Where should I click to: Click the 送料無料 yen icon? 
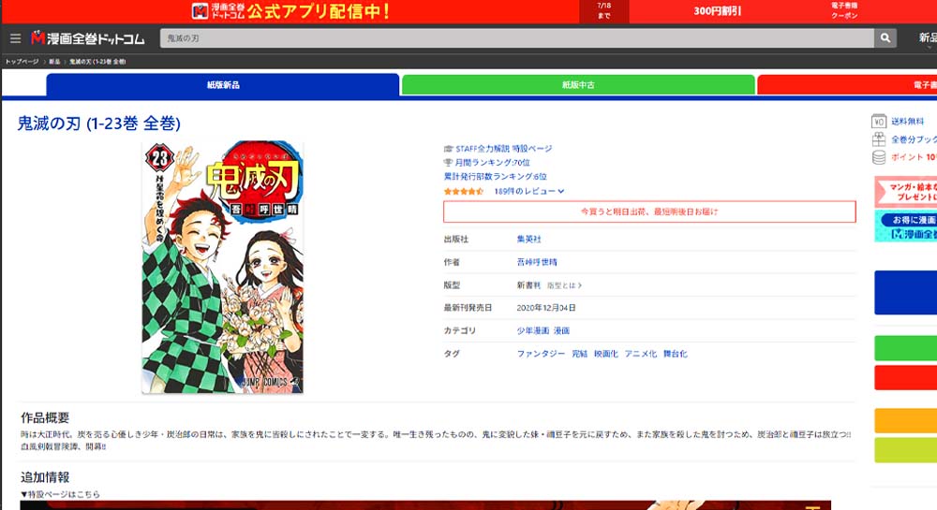pyautogui.click(x=879, y=121)
